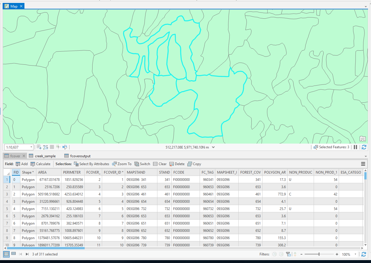Viewport: 371px width, 263px height.
Task: Delete the selected records
Action: [x=177, y=164]
